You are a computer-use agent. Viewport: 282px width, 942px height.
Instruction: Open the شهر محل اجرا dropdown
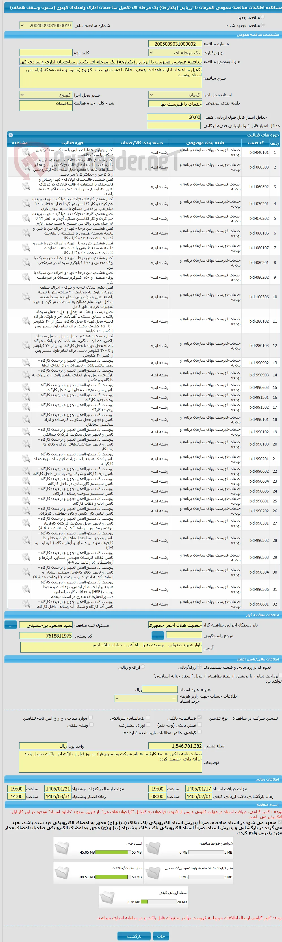pyautogui.click(x=45, y=95)
